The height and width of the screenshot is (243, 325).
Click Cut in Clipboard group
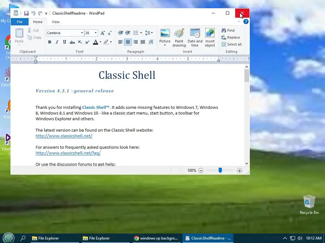point(33,30)
